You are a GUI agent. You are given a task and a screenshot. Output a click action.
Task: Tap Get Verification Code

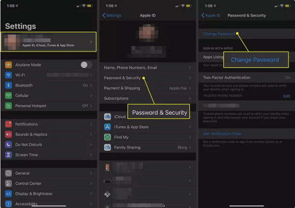(222, 133)
